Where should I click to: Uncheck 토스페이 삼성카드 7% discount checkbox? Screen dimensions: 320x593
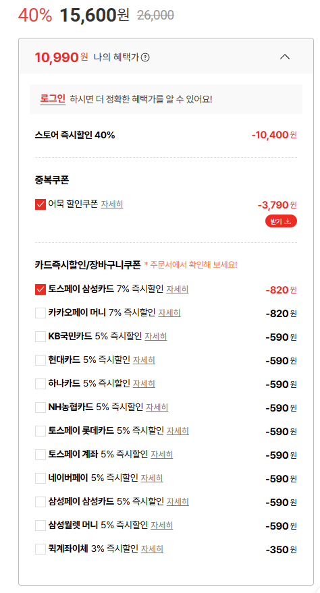pyautogui.click(x=41, y=289)
